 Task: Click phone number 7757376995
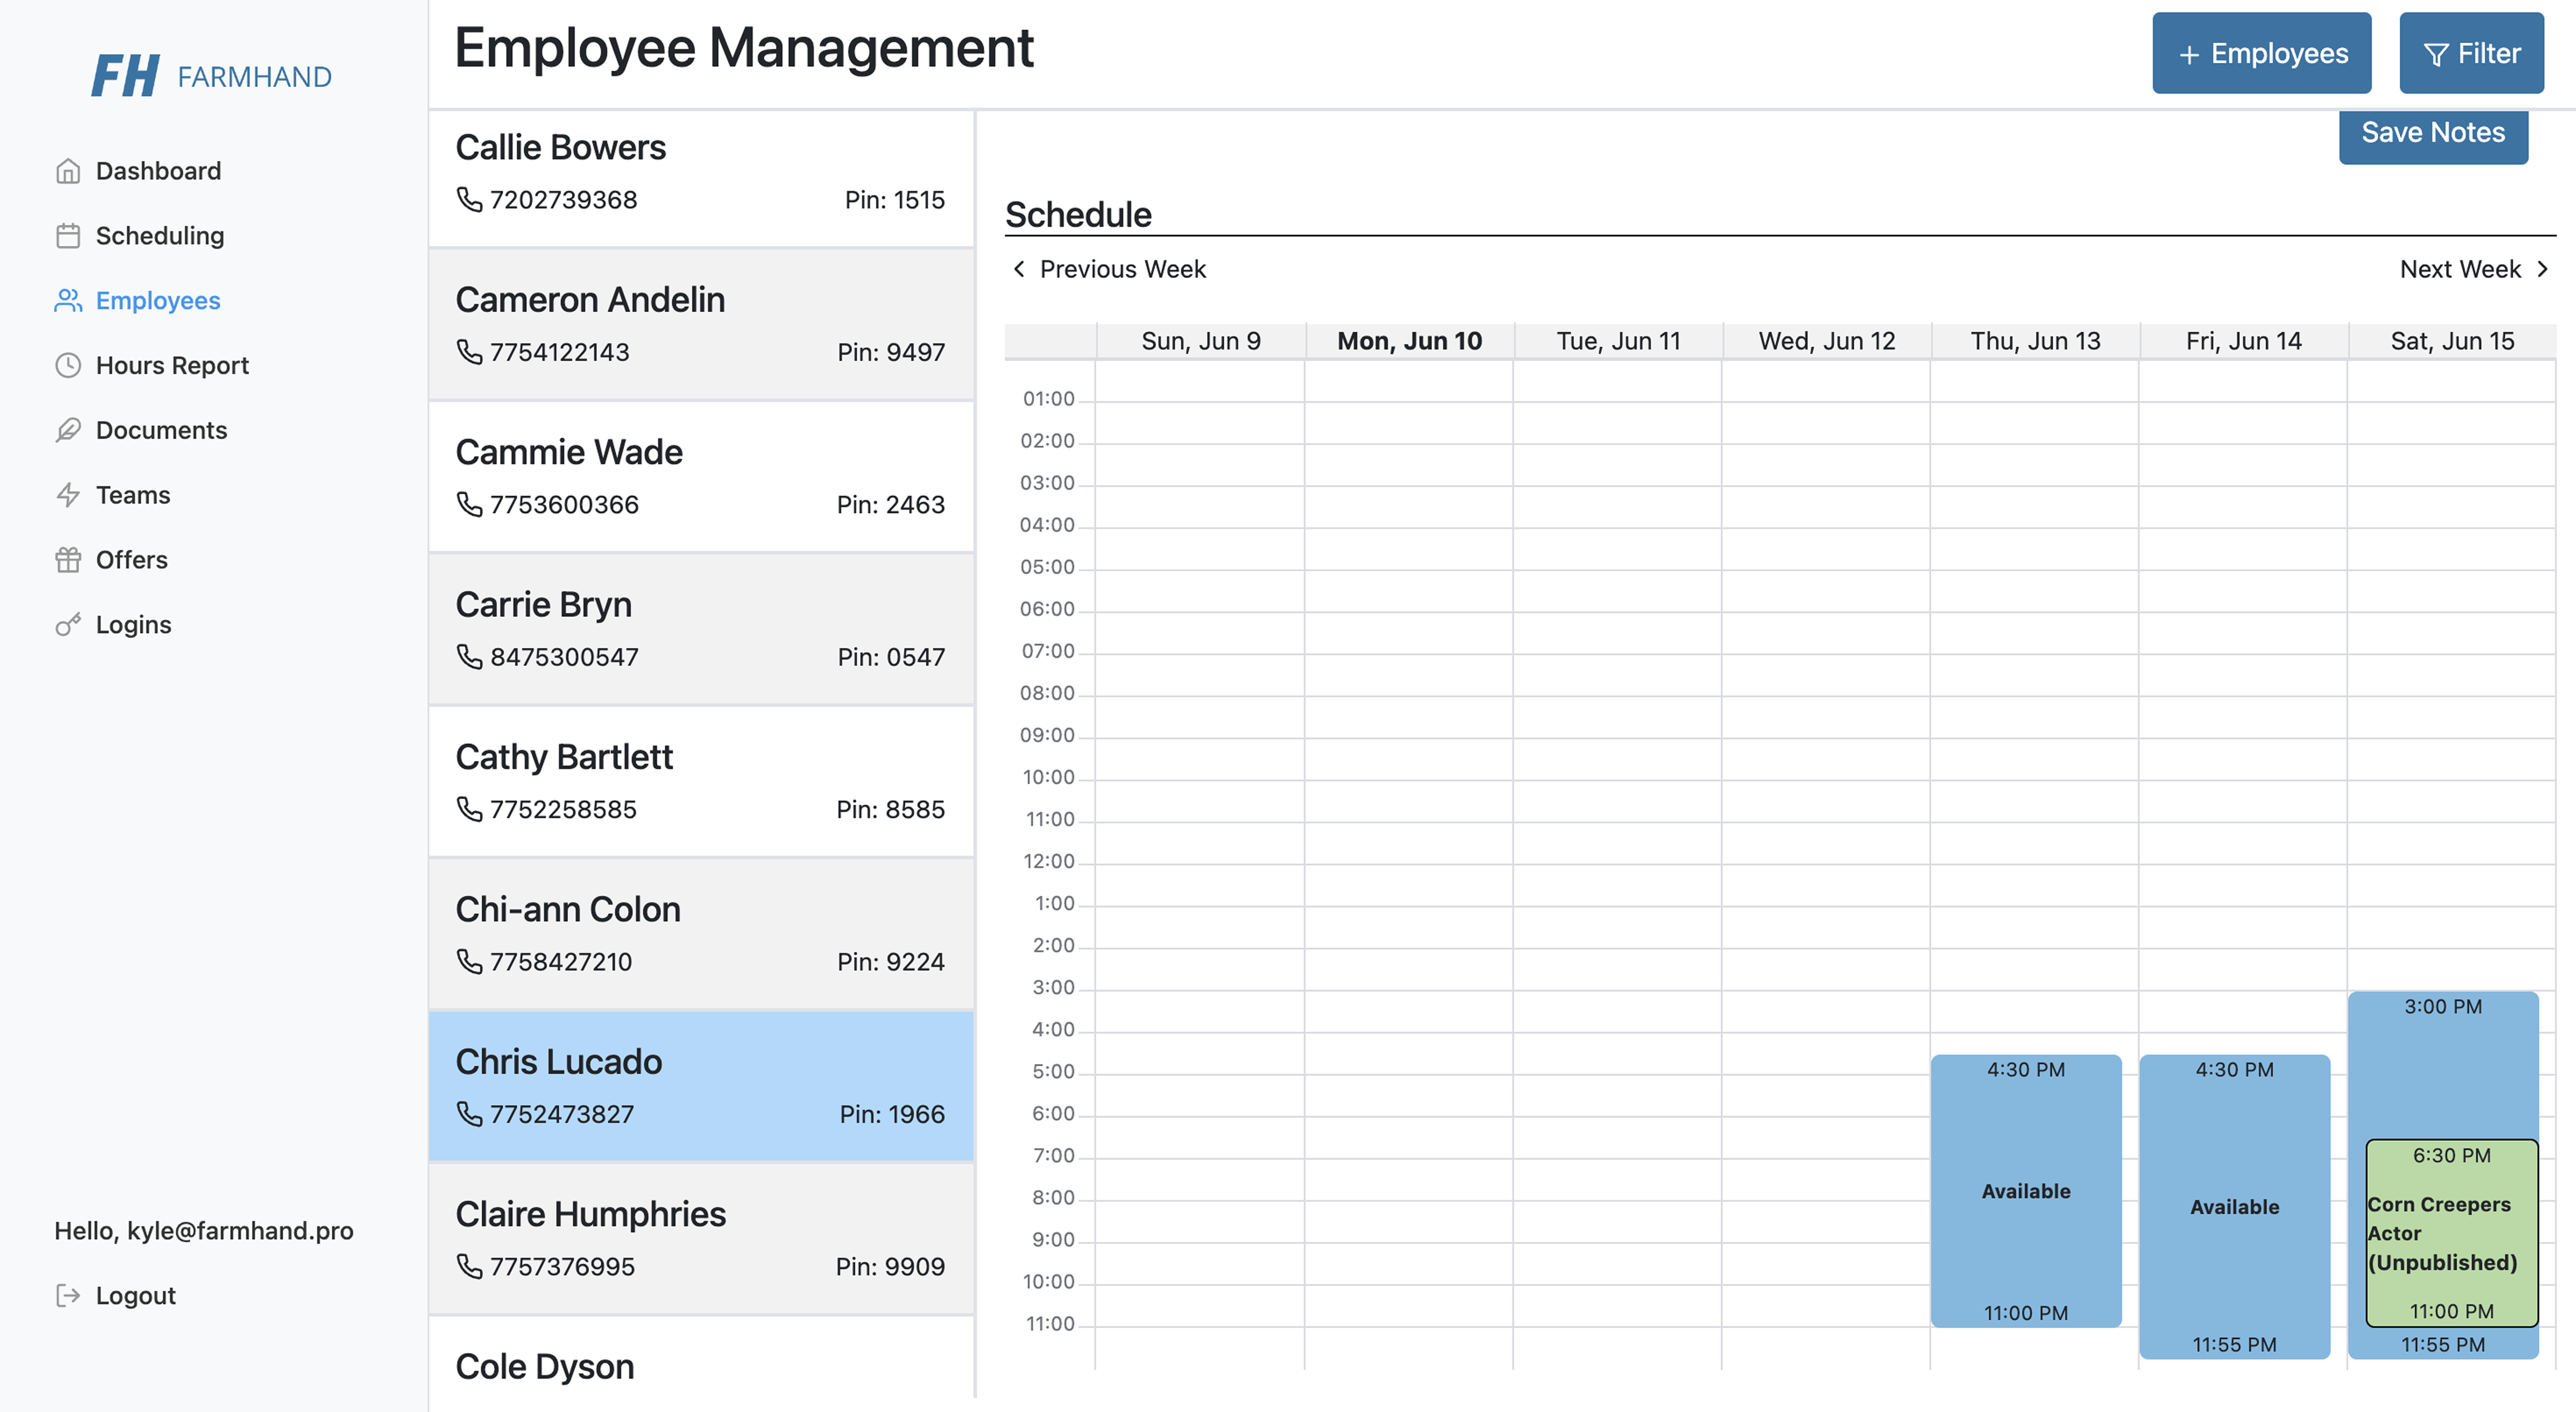(x=562, y=1267)
